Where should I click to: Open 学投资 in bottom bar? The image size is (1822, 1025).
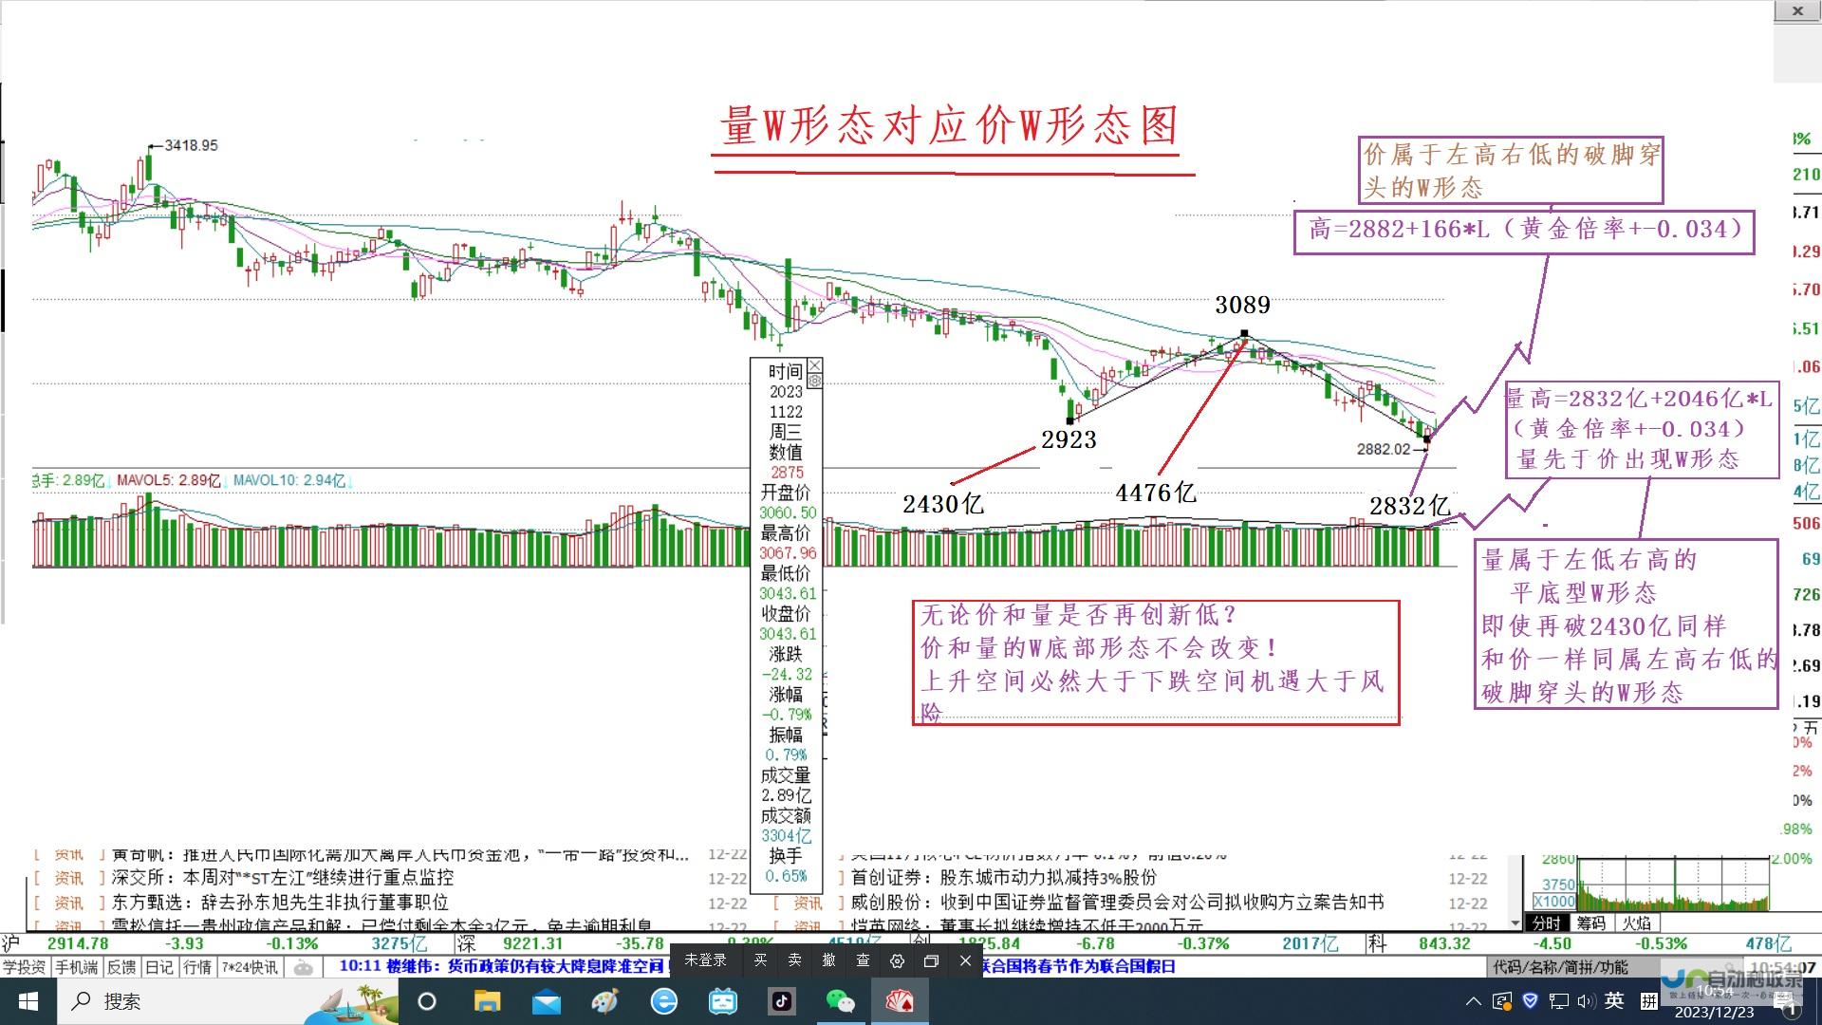click(x=25, y=967)
